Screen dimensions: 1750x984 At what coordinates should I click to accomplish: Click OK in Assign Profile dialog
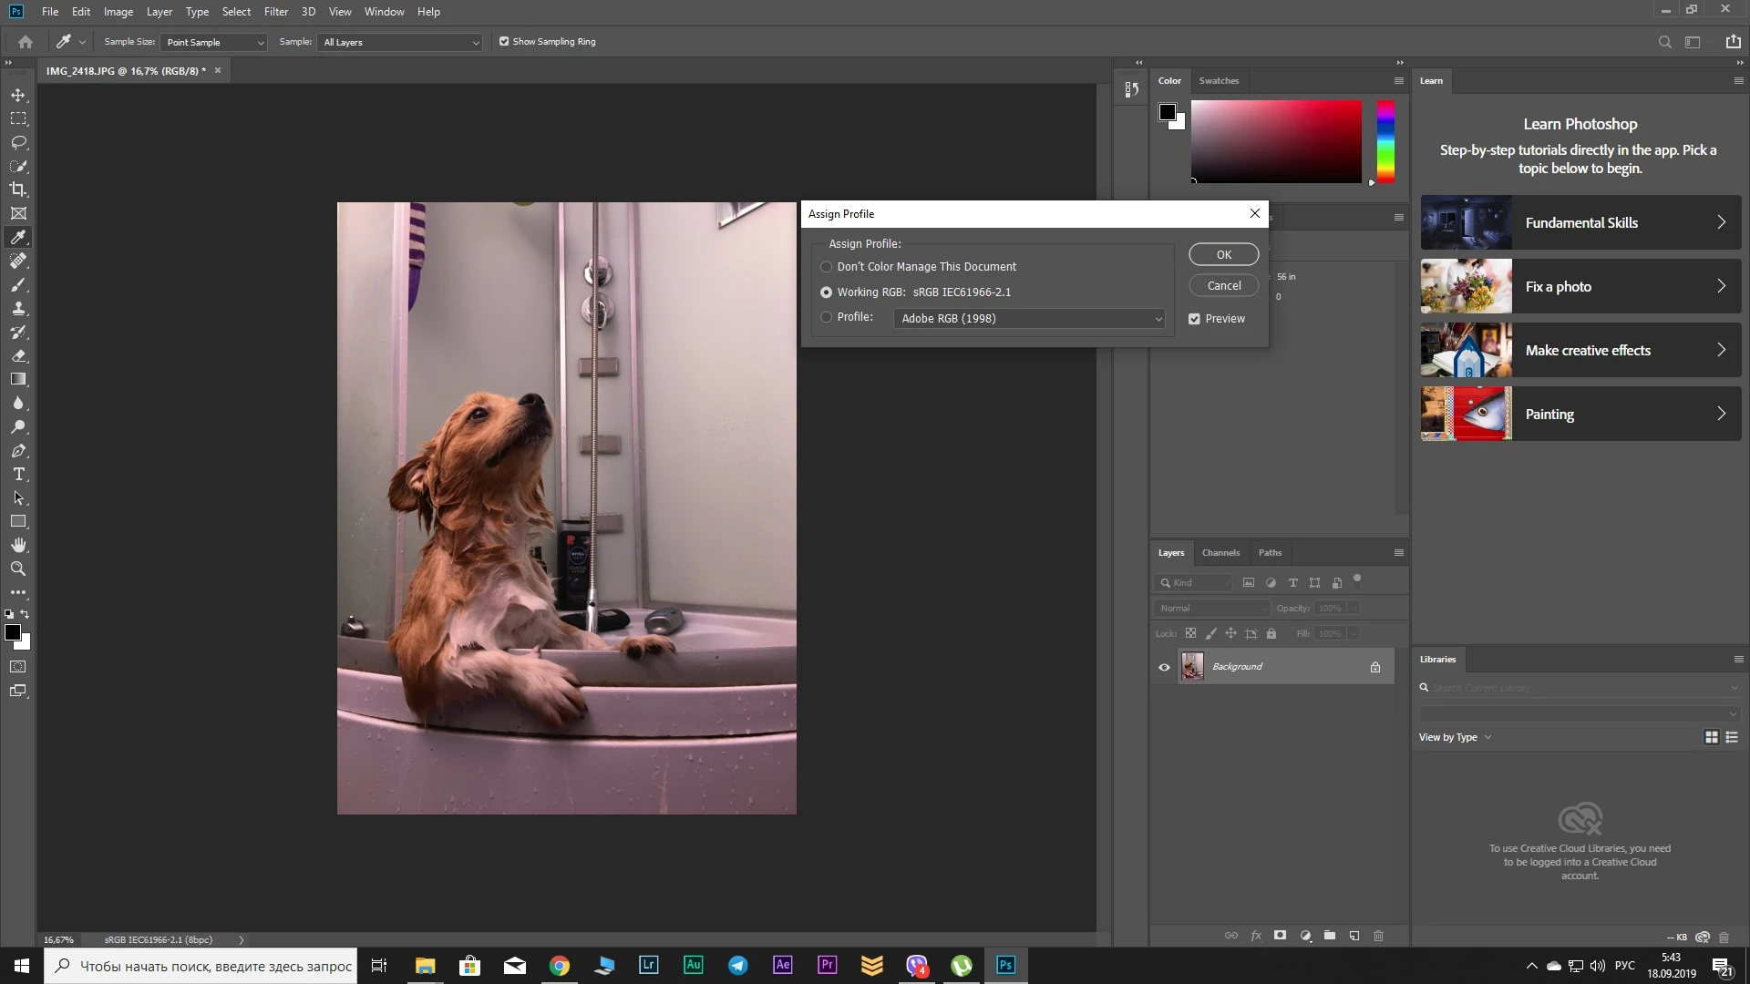pyautogui.click(x=1223, y=255)
